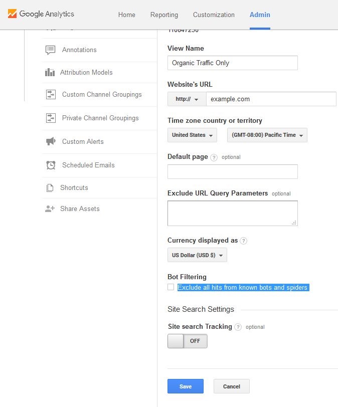This screenshot has height=407, width=338.
Task: Click the Website's URL text field
Action: point(271,99)
